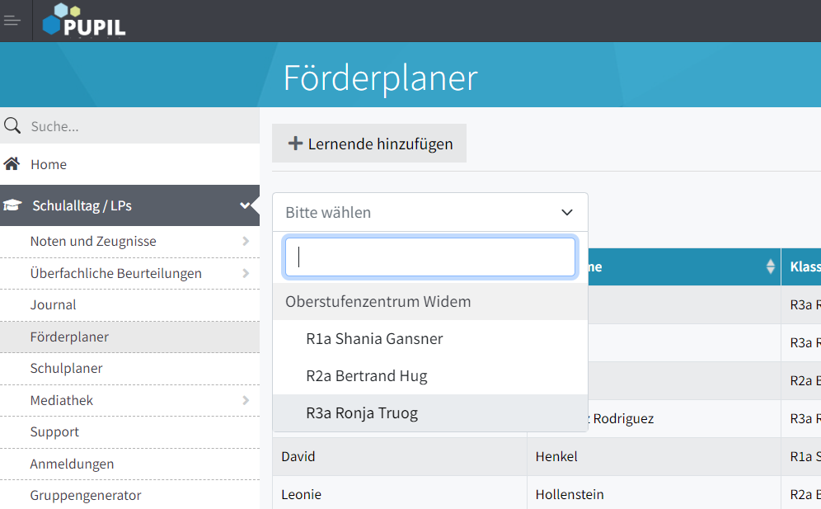
Task: Focus the dropdown filter text field
Action: (429, 257)
